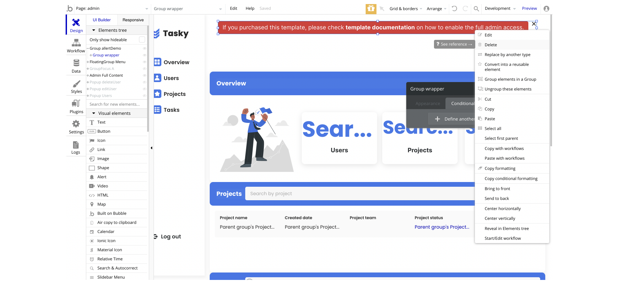
Task: Click the undo arrow icon
Action: click(455, 9)
